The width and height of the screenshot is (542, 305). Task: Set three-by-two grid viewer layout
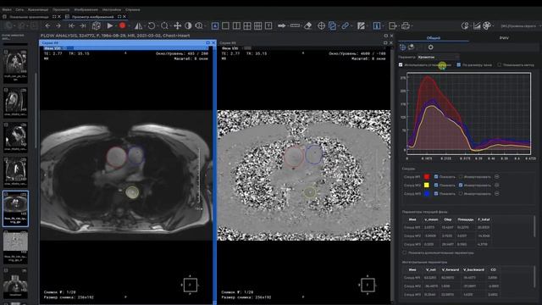coord(257,26)
